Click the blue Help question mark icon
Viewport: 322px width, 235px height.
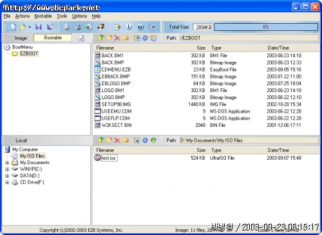(140, 27)
